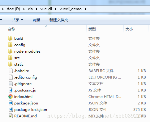Select the build folder icon
Viewport: 150px width, 122px height.
click(x=11, y=38)
